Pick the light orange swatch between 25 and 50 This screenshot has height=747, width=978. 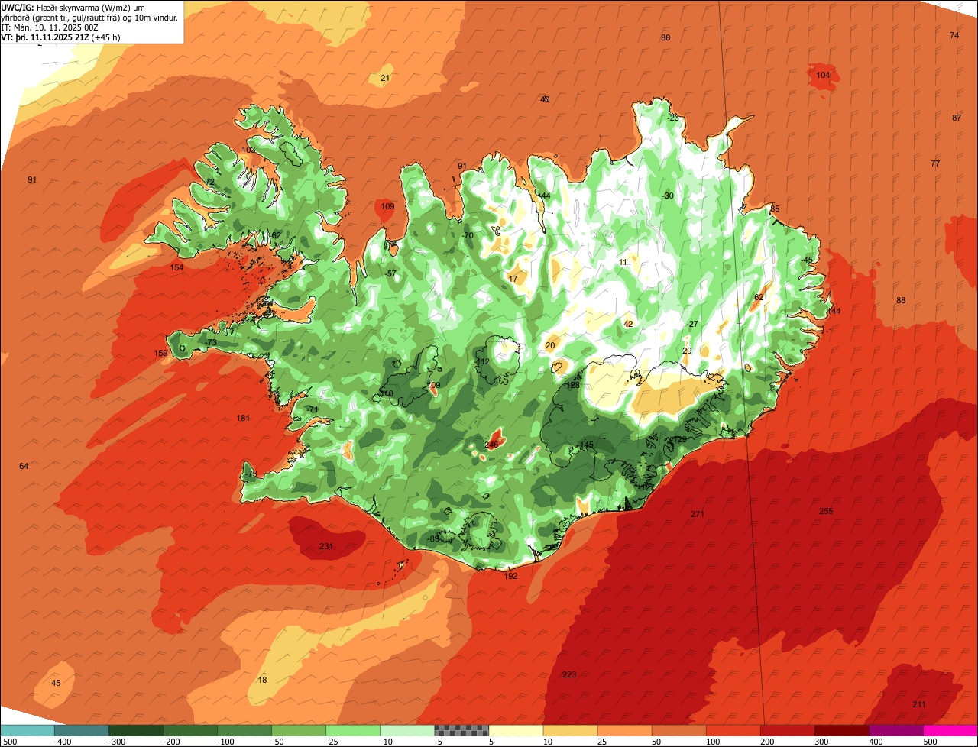point(624,730)
